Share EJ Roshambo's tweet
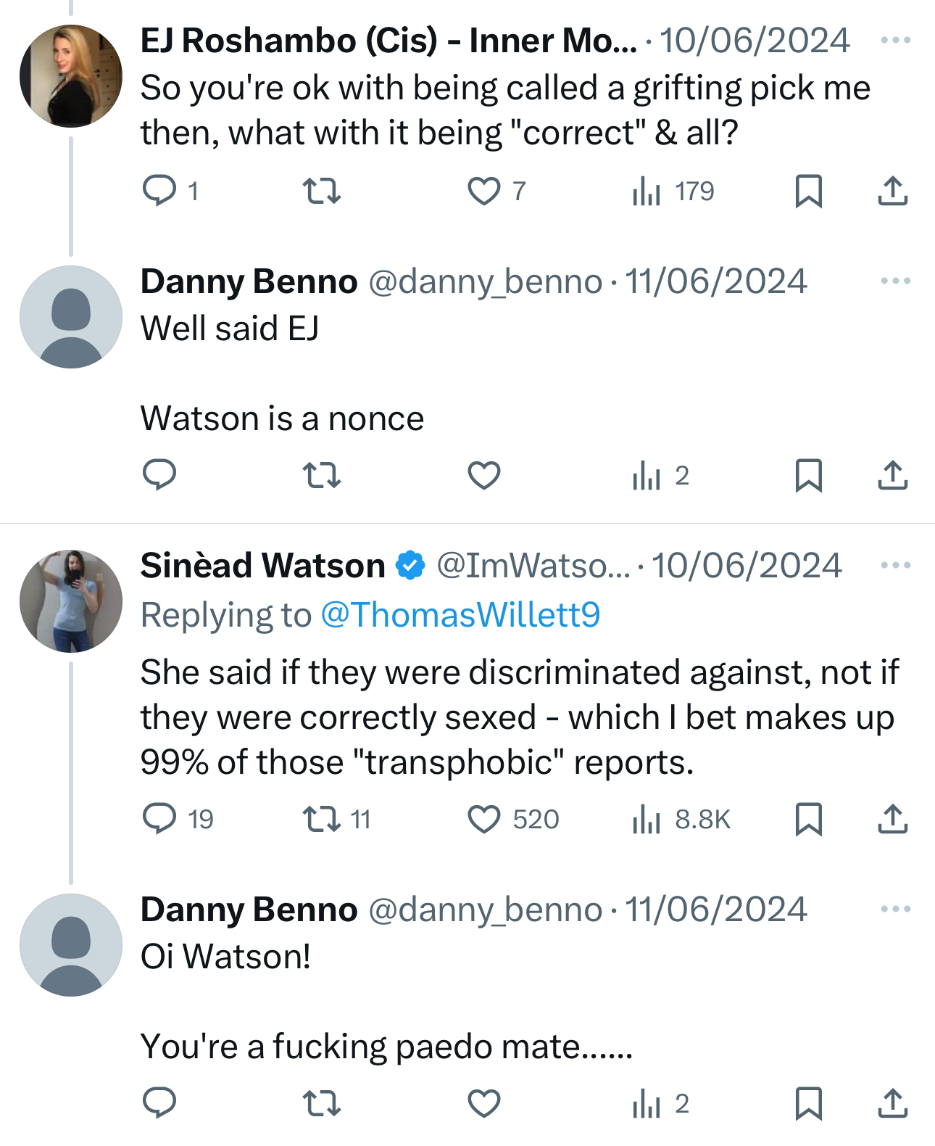The height and width of the screenshot is (1146, 935). 892,191
